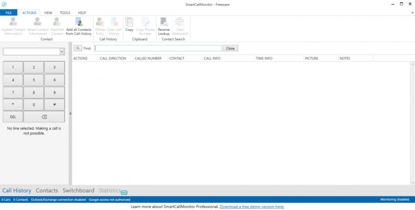Click the Start Websearch globe icon

(x=180, y=22)
